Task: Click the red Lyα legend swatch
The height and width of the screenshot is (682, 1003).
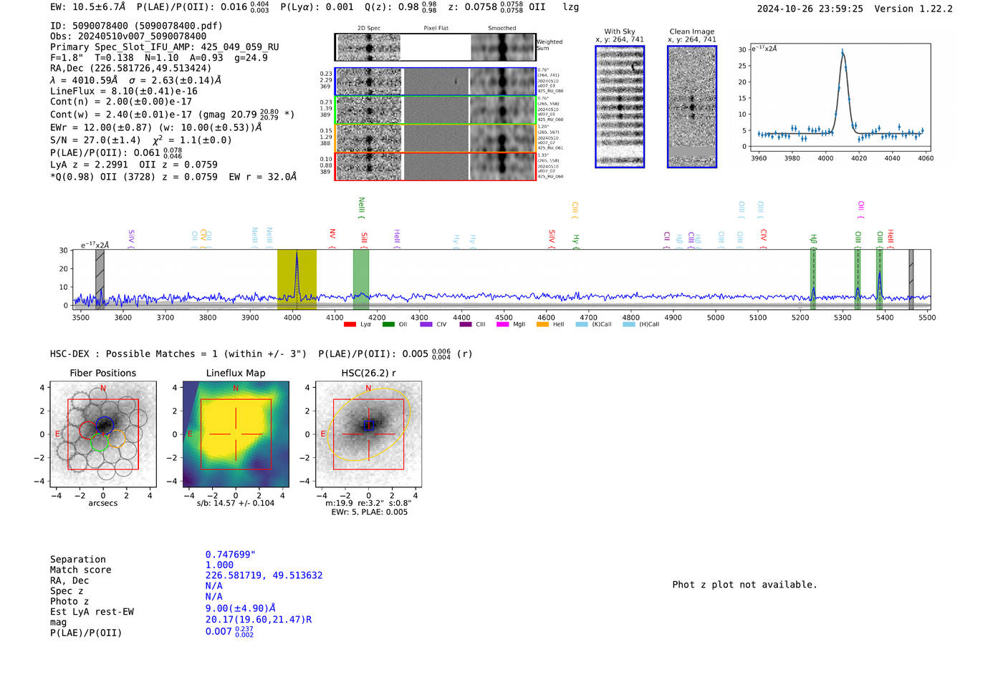Action: 350,324
